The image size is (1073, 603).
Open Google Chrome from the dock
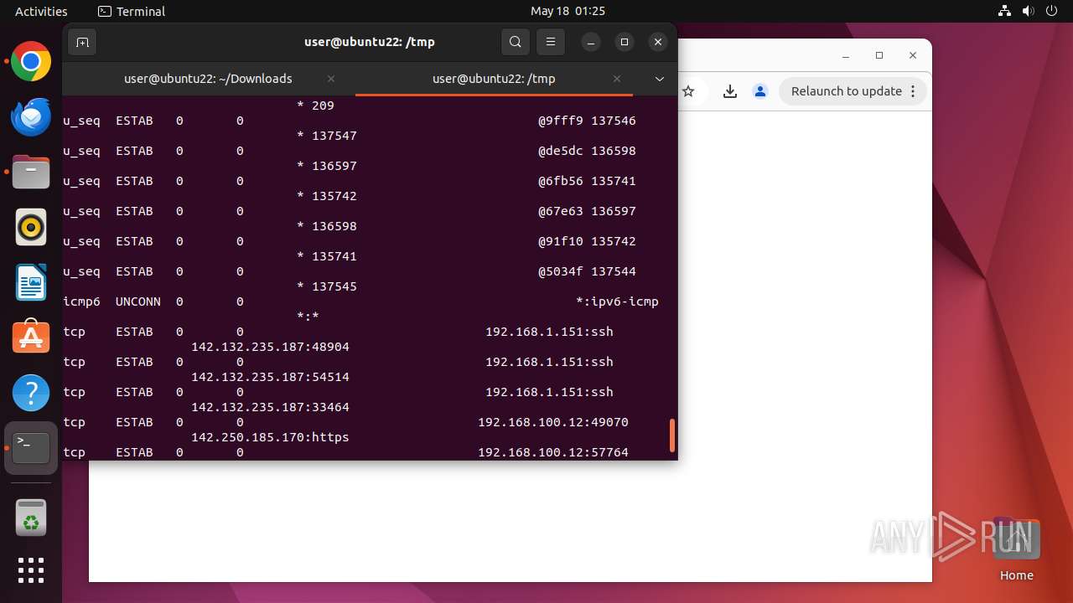coord(31,62)
